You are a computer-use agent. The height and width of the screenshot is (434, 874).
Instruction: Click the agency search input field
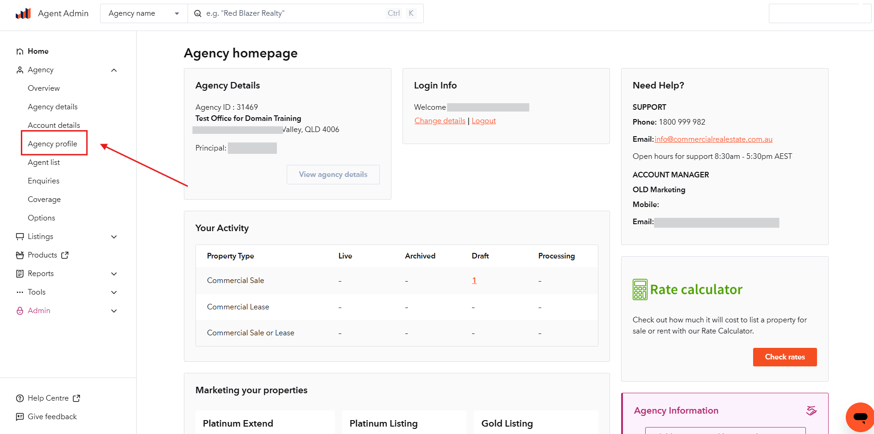[292, 13]
